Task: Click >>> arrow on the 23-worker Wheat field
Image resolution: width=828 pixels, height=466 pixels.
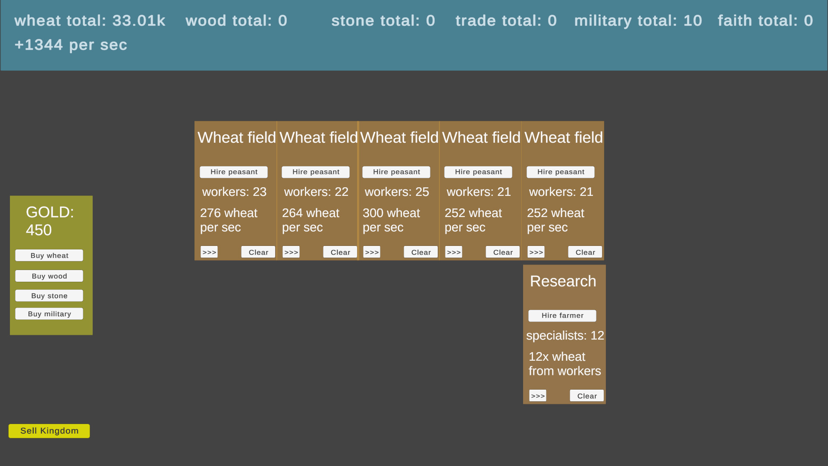Action: pyautogui.click(x=209, y=252)
